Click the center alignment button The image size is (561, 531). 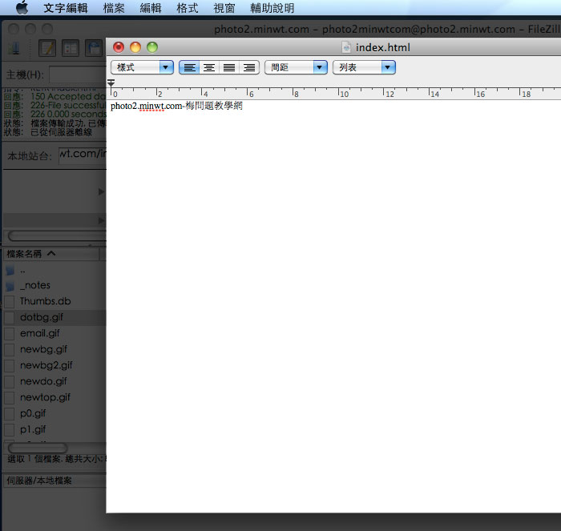(209, 67)
